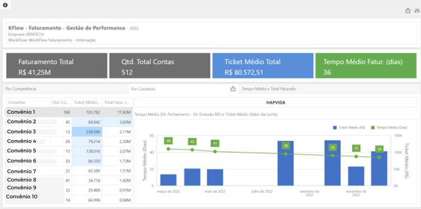421x209 pixels.
Task: Click the filter settings icon at top right
Action: (x=417, y=11)
